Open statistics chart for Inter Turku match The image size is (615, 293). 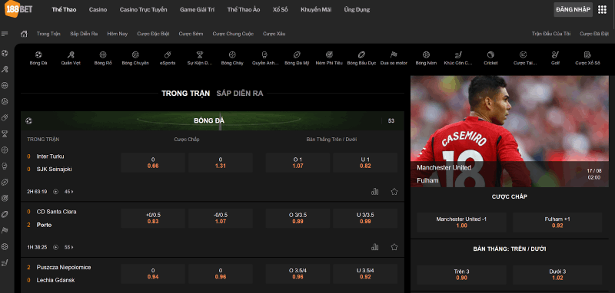pos(375,191)
